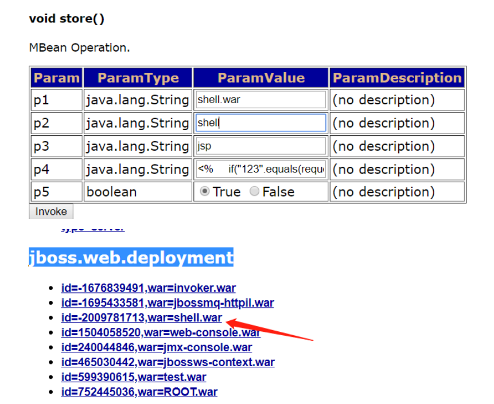Click the p2 parameter name cell
494x404 pixels.
(x=57, y=123)
